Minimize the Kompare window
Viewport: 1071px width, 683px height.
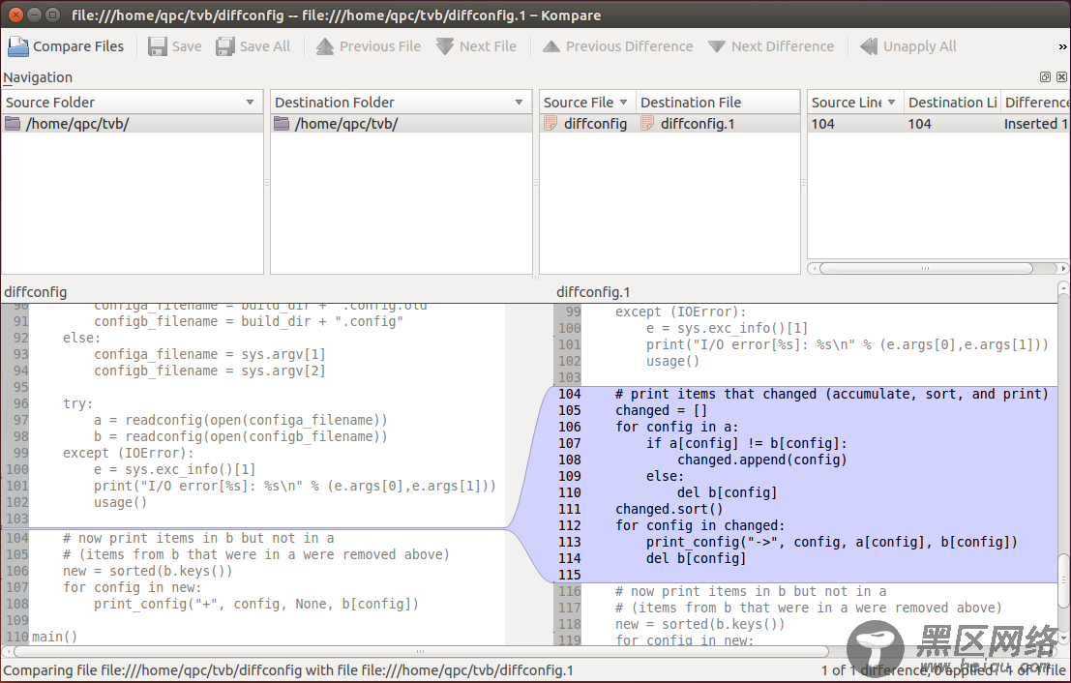34,15
